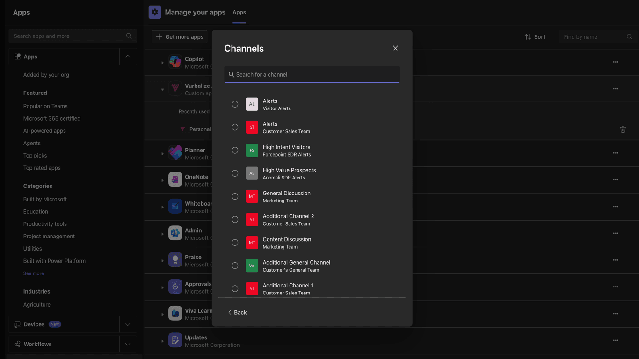Expand the Devices section chevron

pyautogui.click(x=128, y=324)
